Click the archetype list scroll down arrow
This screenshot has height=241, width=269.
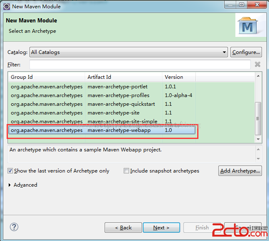pos(258,139)
